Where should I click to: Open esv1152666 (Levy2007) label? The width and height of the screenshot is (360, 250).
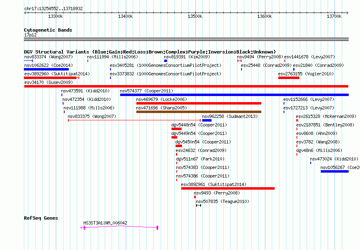pos(309,99)
